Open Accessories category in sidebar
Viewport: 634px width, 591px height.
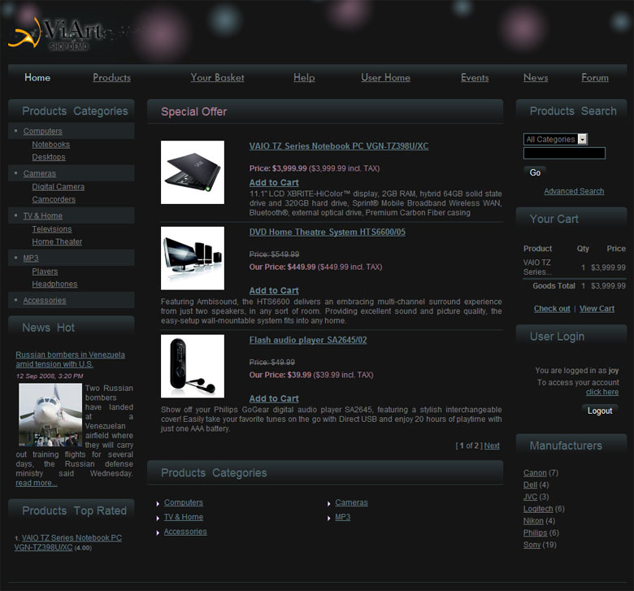(x=45, y=300)
